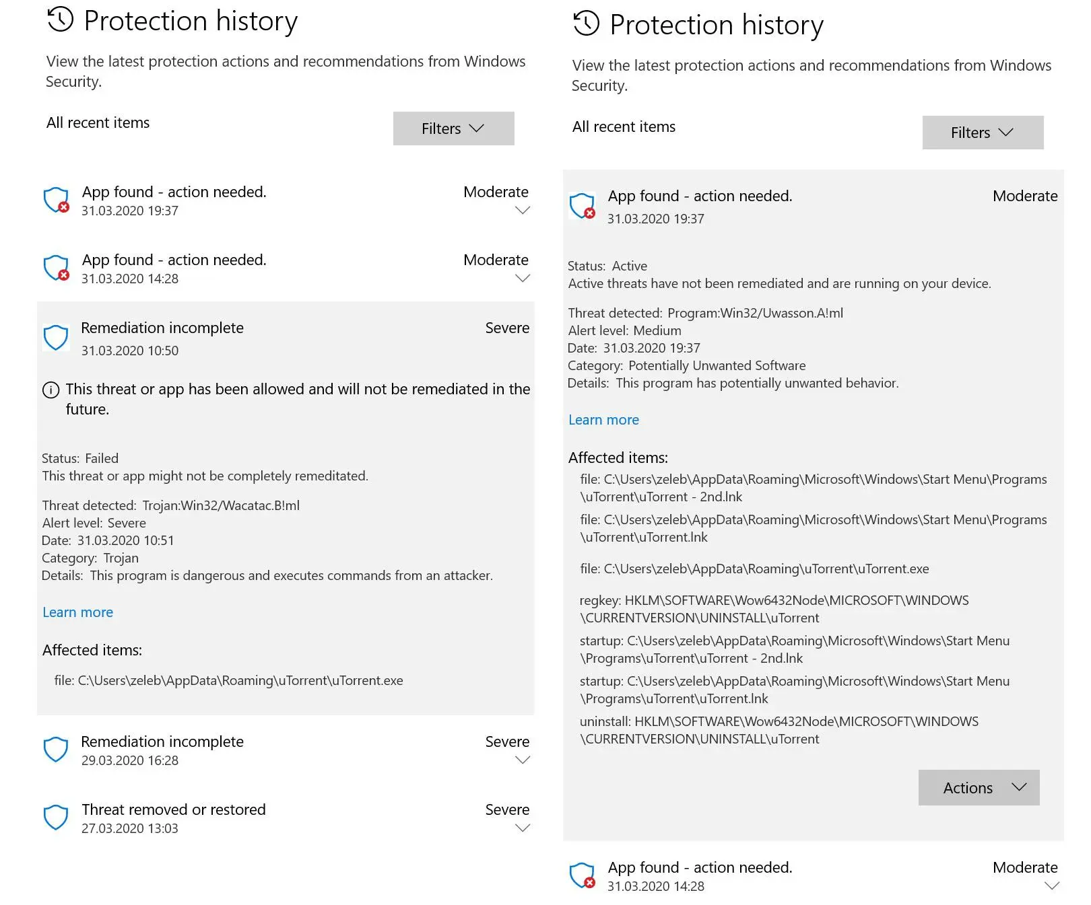Image resolution: width=1091 pixels, height=905 pixels.
Task: Click the info circle icon beside allowed threat message
Action: coord(51,390)
